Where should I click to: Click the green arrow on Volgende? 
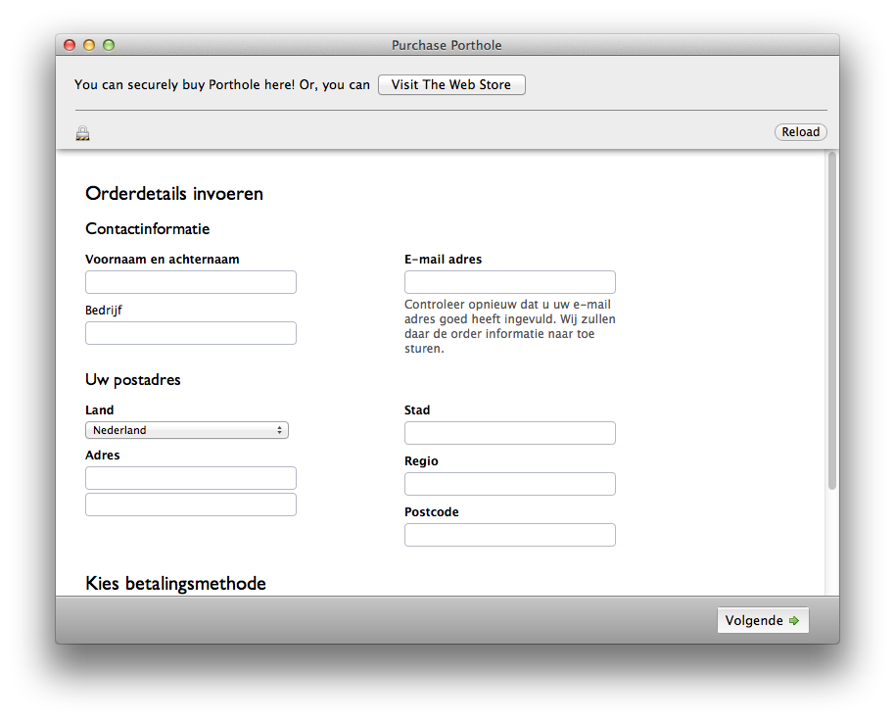(794, 620)
